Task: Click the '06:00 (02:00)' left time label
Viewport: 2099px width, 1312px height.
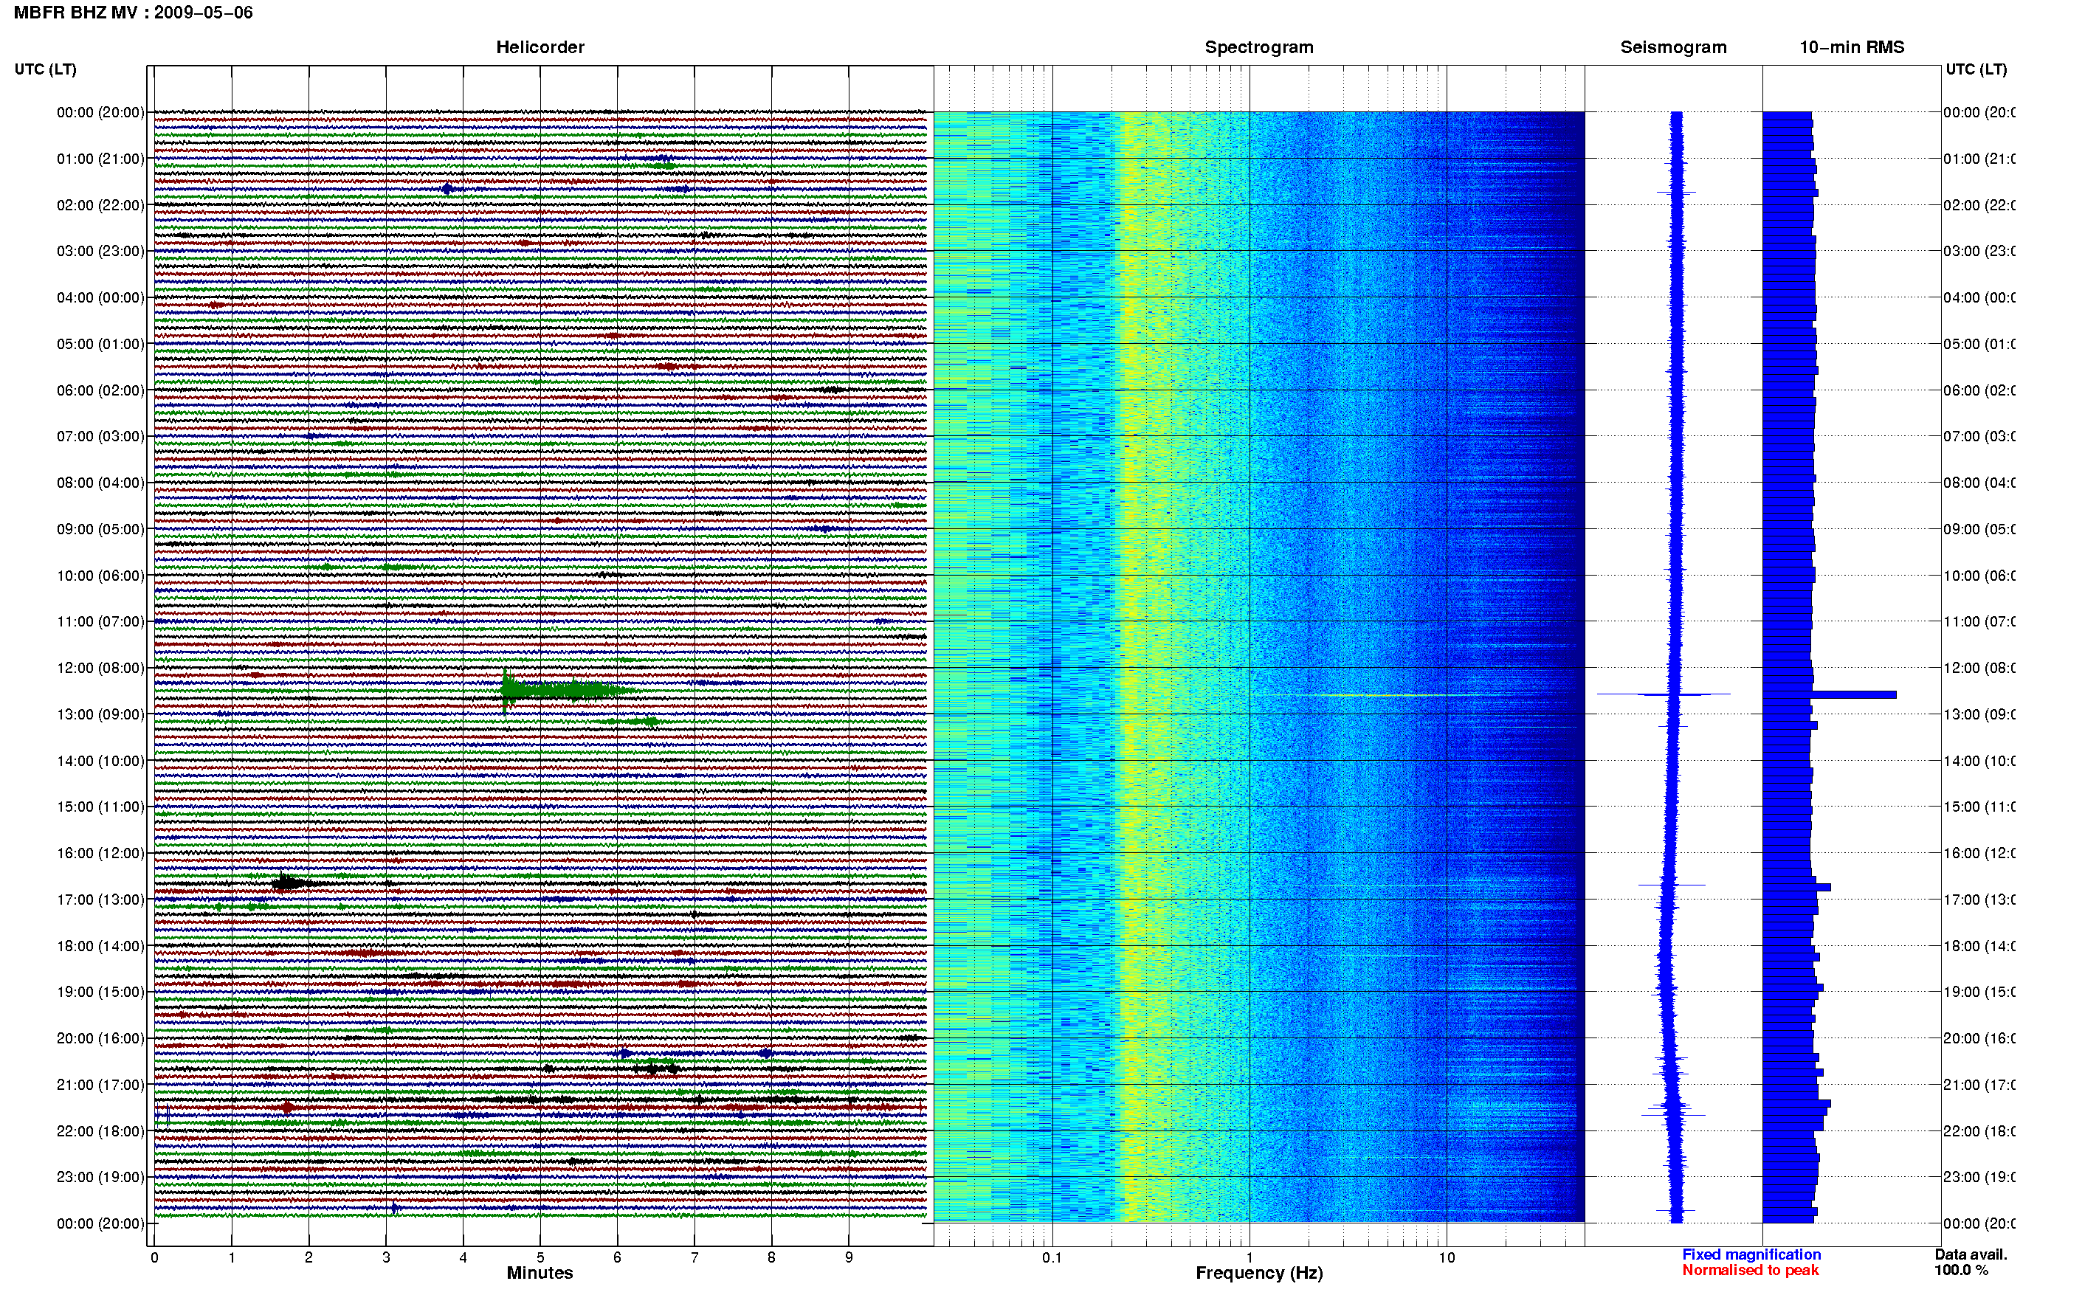Action: (x=100, y=390)
